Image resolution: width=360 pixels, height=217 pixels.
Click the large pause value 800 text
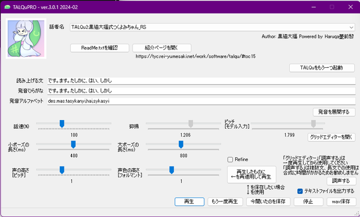click(183, 155)
